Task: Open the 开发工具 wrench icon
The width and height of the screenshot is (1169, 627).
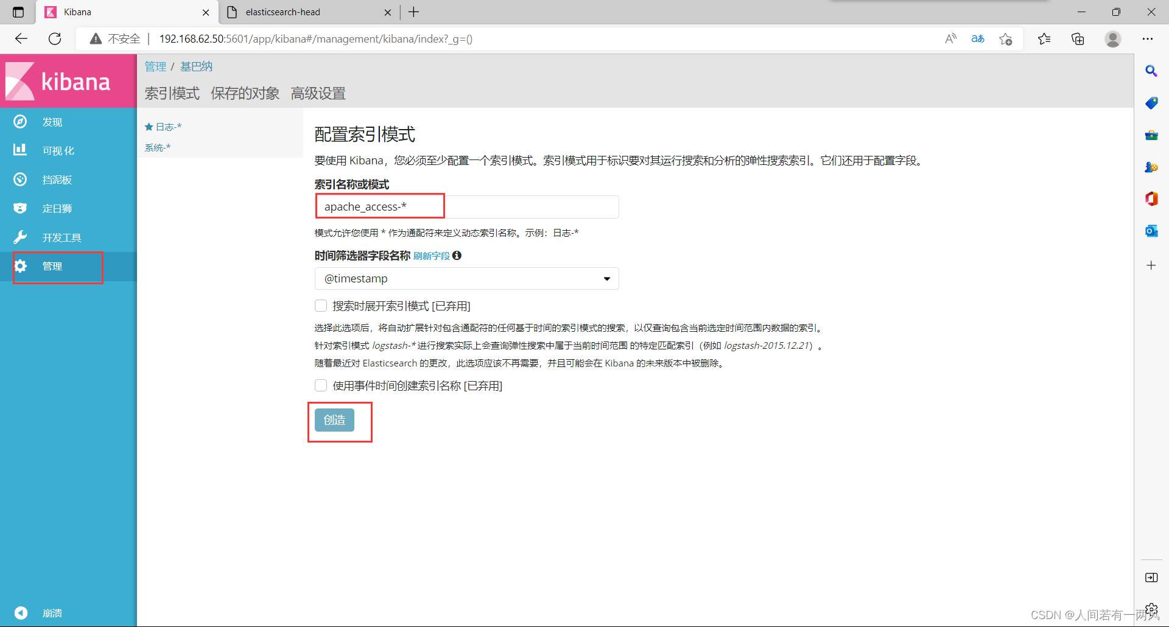Action: click(x=20, y=237)
